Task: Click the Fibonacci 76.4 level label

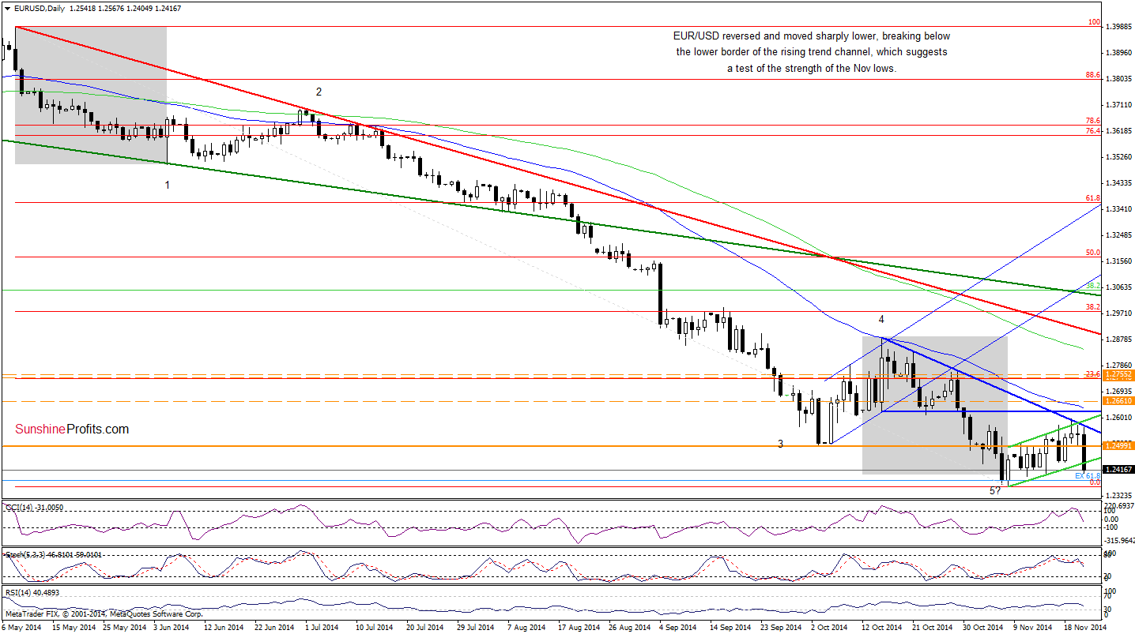Action: click(1094, 130)
